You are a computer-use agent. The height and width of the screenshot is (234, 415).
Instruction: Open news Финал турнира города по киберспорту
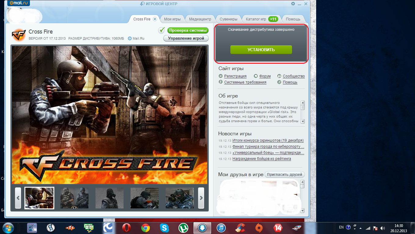click(x=268, y=147)
